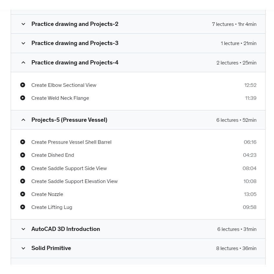
Task: Expand AutoCAD 3D Introduction chevron
Action: pos(23,229)
